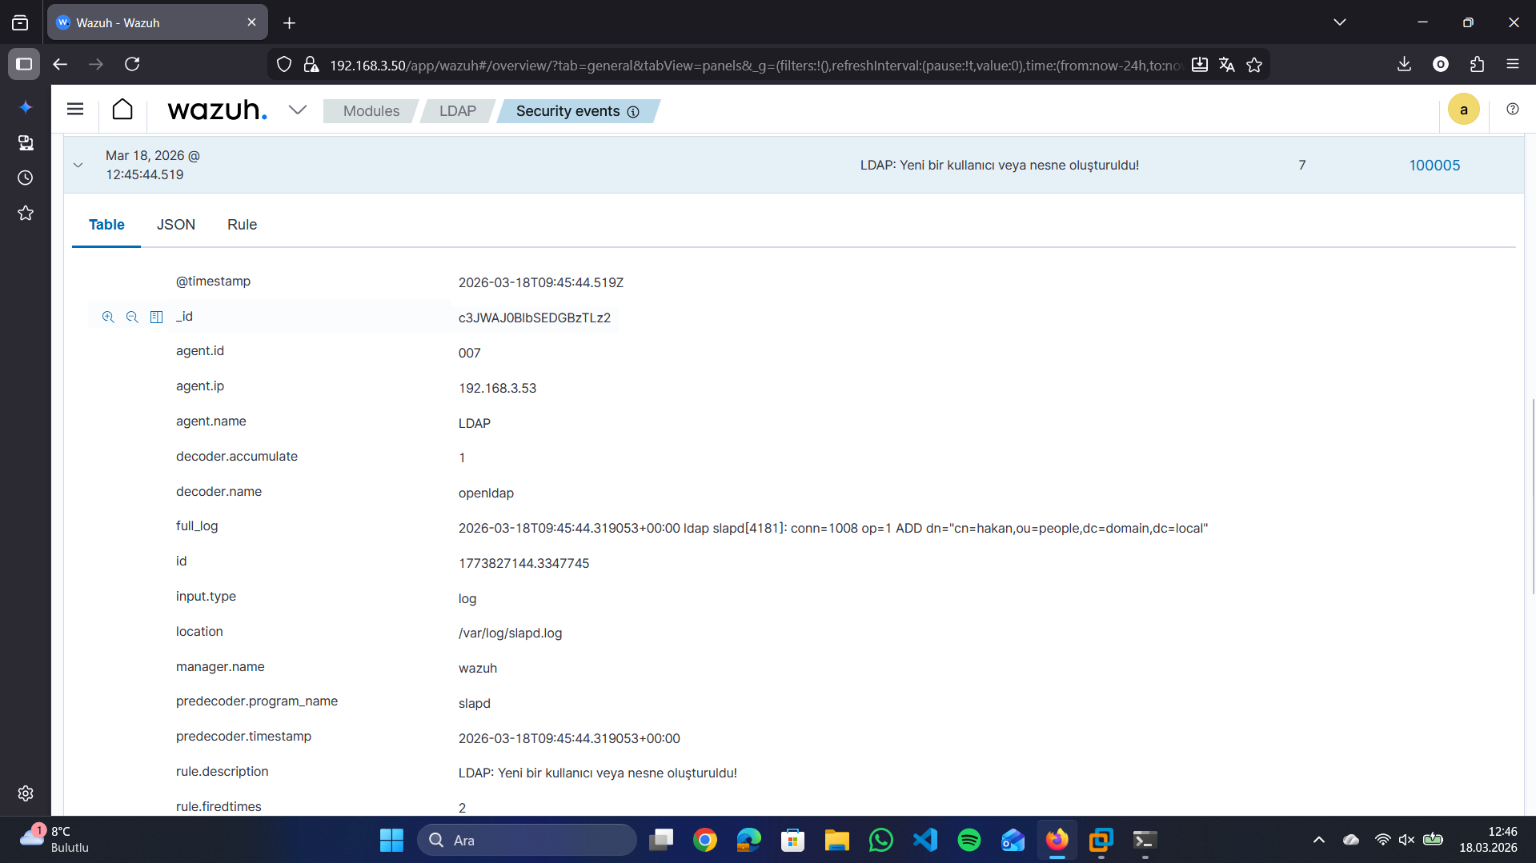This screenshot has height=863, width=1536.
Task: Open the help icon in Wazuh header
Action: pos(1512,109)
